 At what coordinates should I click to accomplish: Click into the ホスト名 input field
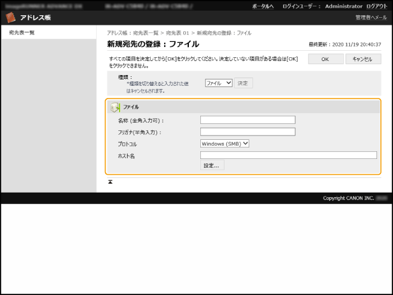pos(288,154)
